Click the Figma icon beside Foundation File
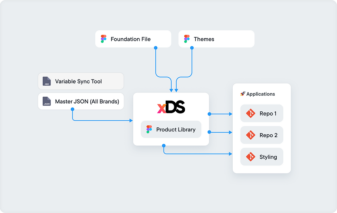 [104, 39]
